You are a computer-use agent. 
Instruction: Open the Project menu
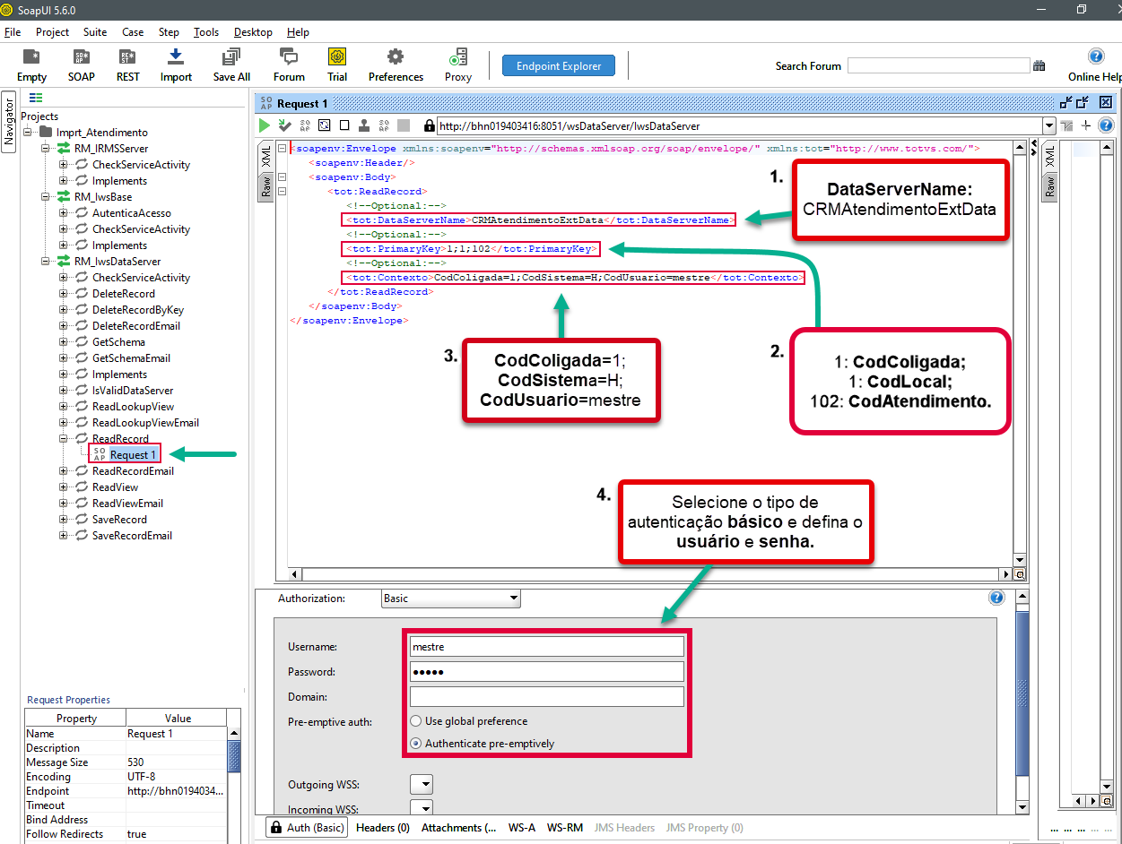[x=52, y=31]
